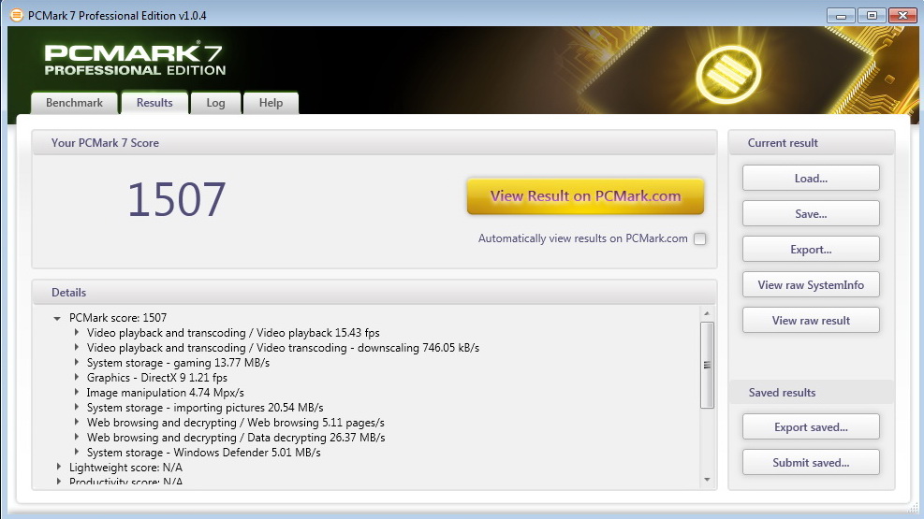Open the Log tab
Screen dimensions: 924x519
coord(215,102)
